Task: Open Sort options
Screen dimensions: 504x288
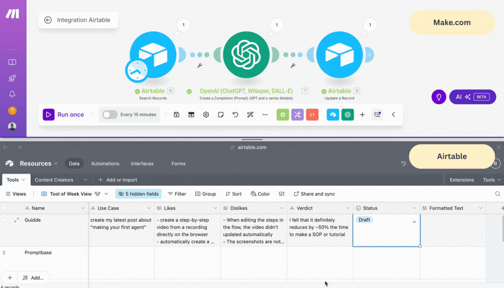Action: click(234, 194)
